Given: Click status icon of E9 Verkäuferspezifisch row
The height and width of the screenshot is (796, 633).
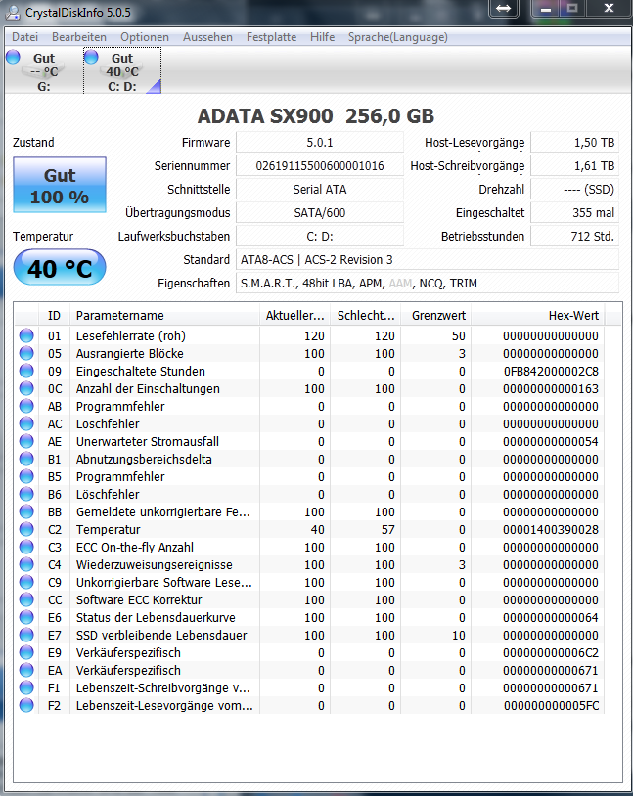Looking at the screenshot, I should coord(26,652).
